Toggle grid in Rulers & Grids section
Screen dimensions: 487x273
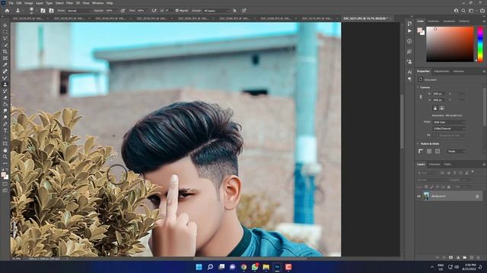[429, 152]
